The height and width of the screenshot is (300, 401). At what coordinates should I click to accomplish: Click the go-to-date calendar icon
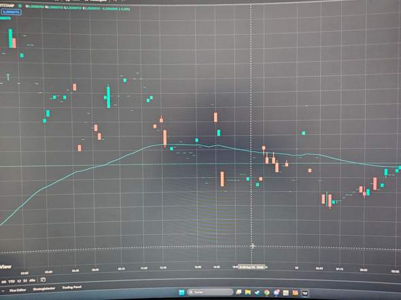[x=43, y=280]
